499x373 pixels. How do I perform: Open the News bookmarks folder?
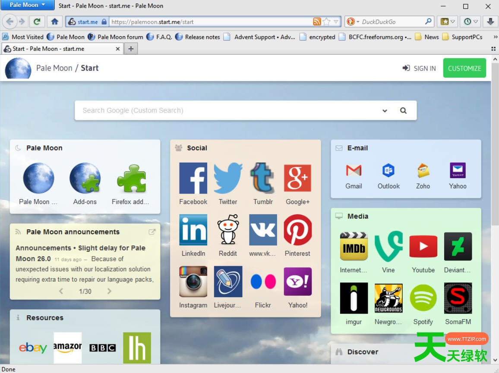427,37
